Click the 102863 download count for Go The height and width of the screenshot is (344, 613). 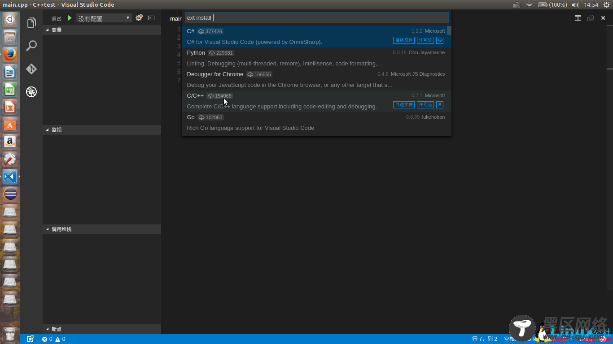click(x=210, y=117)
